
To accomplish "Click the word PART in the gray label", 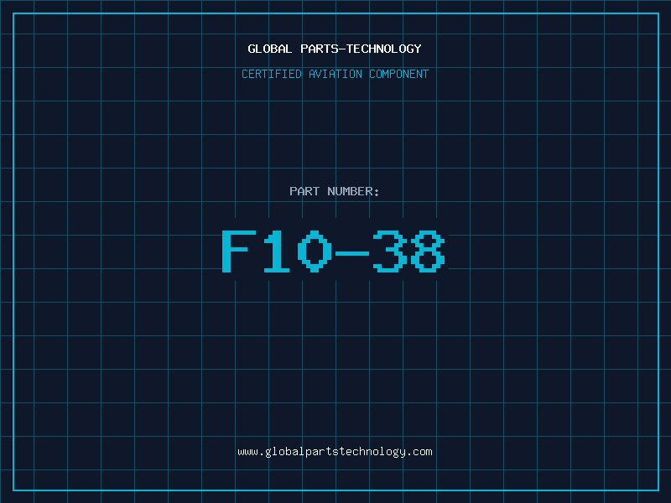I will [x=304, y=191].
